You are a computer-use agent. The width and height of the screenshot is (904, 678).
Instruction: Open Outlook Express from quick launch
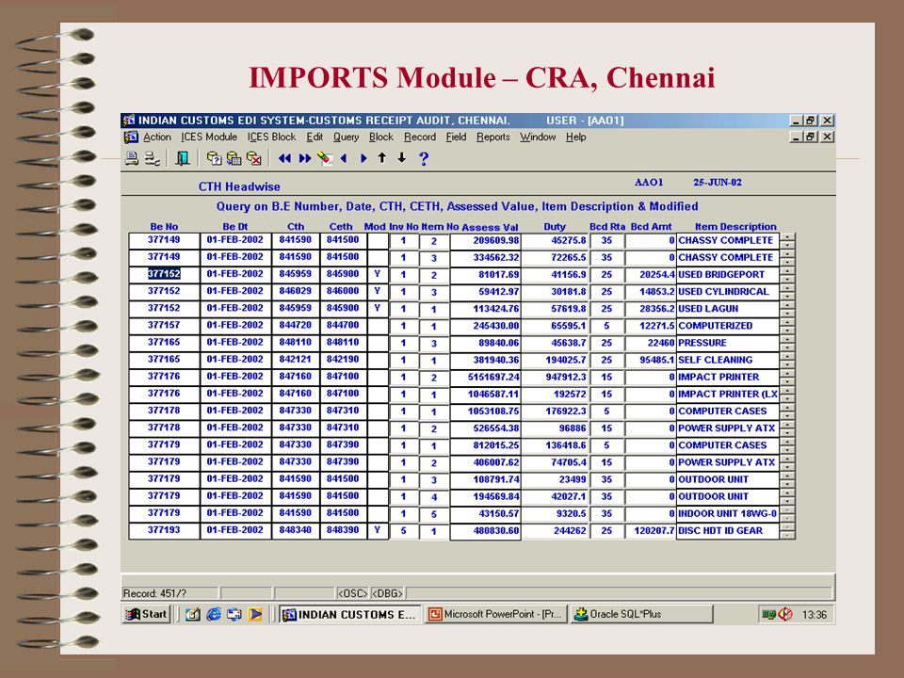pos(234,615)
